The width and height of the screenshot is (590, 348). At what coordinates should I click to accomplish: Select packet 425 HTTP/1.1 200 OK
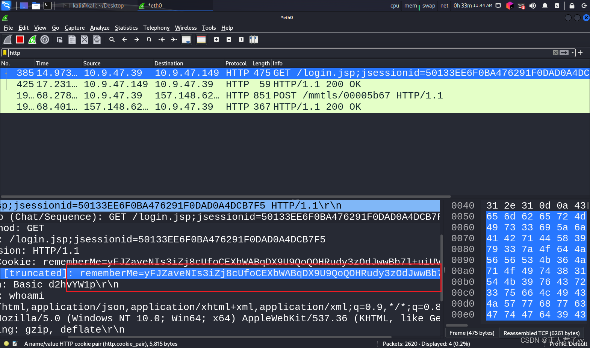[x=295, y=84]
